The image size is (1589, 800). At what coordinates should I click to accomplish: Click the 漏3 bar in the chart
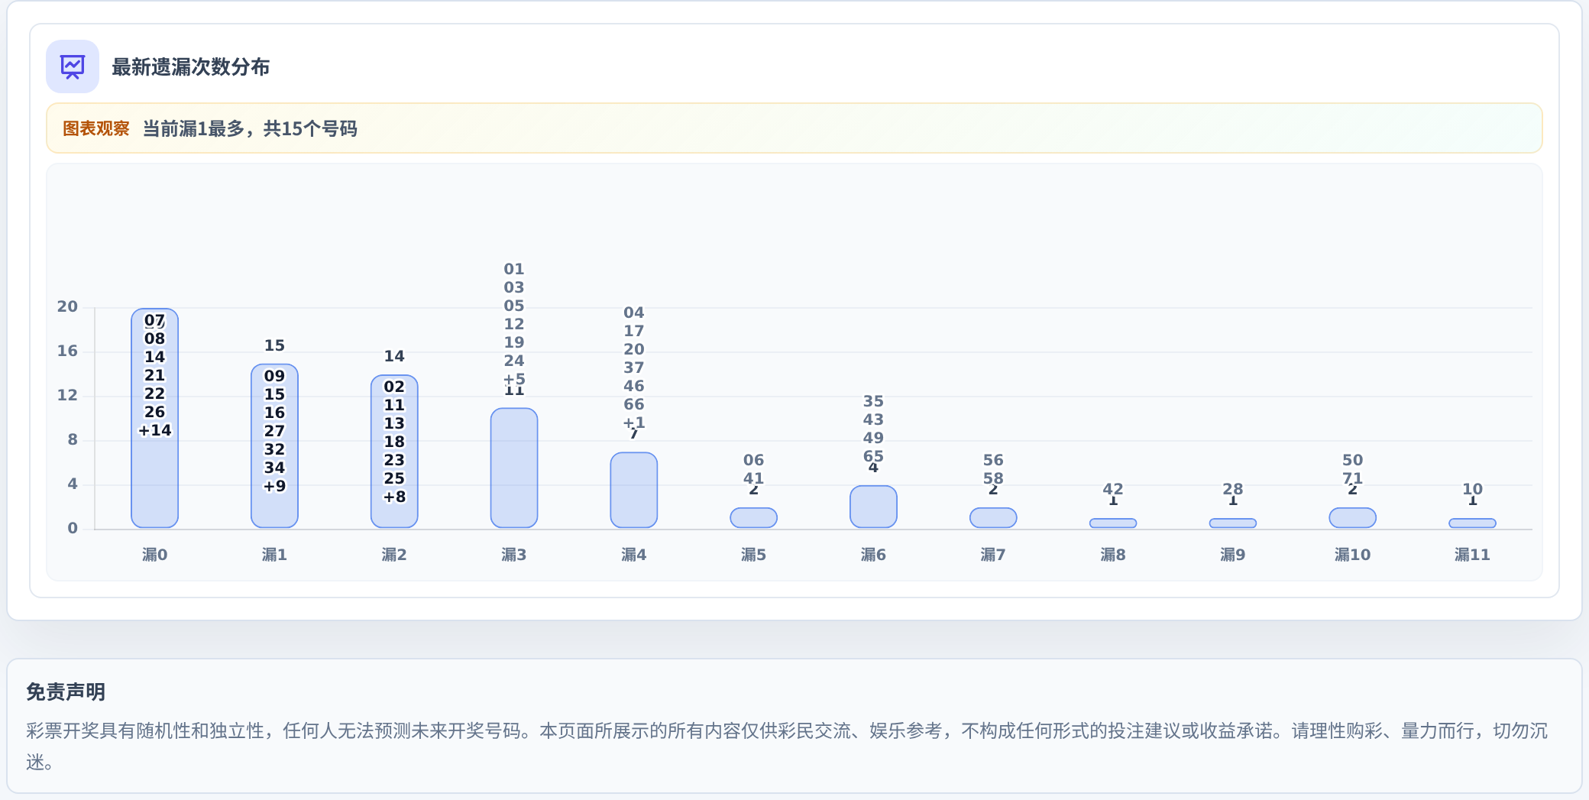(x=514, y=468)
